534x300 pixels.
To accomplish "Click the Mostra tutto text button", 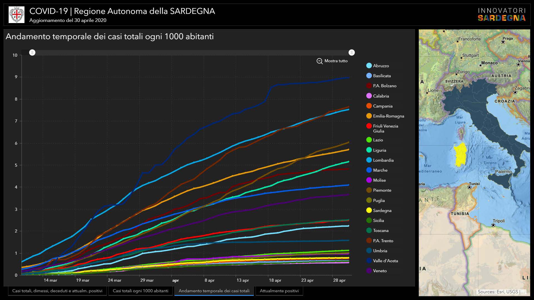I will 336,61.
